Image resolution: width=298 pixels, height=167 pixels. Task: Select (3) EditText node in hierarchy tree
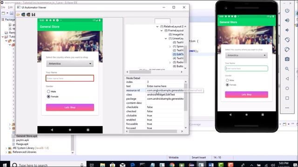(178, 54)
